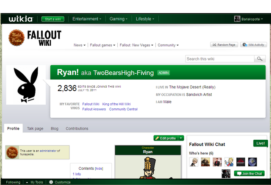The image size is (271, 185).
Task: Follow the administrator link in userbox
Action: pyautogui.click(x=48, y=151)
